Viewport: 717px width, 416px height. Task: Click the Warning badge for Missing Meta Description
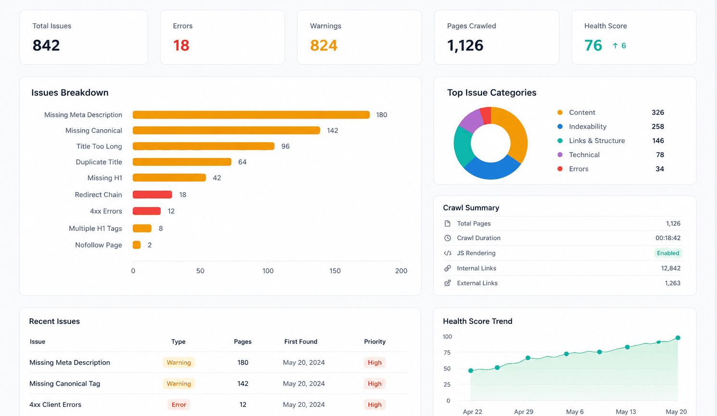click(x=179, y=363)
